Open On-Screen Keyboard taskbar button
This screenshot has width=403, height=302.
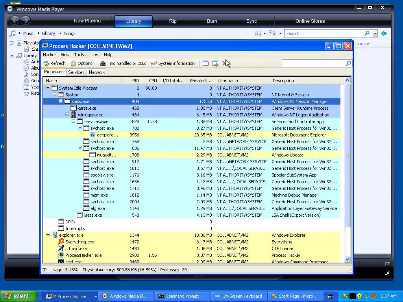click(238, 296)
